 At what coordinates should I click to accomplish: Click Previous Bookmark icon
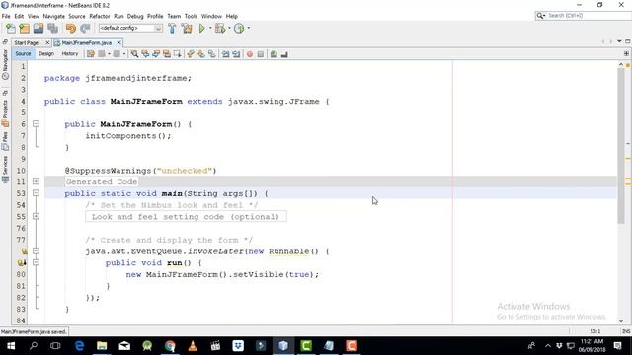(x=191, y=54)
